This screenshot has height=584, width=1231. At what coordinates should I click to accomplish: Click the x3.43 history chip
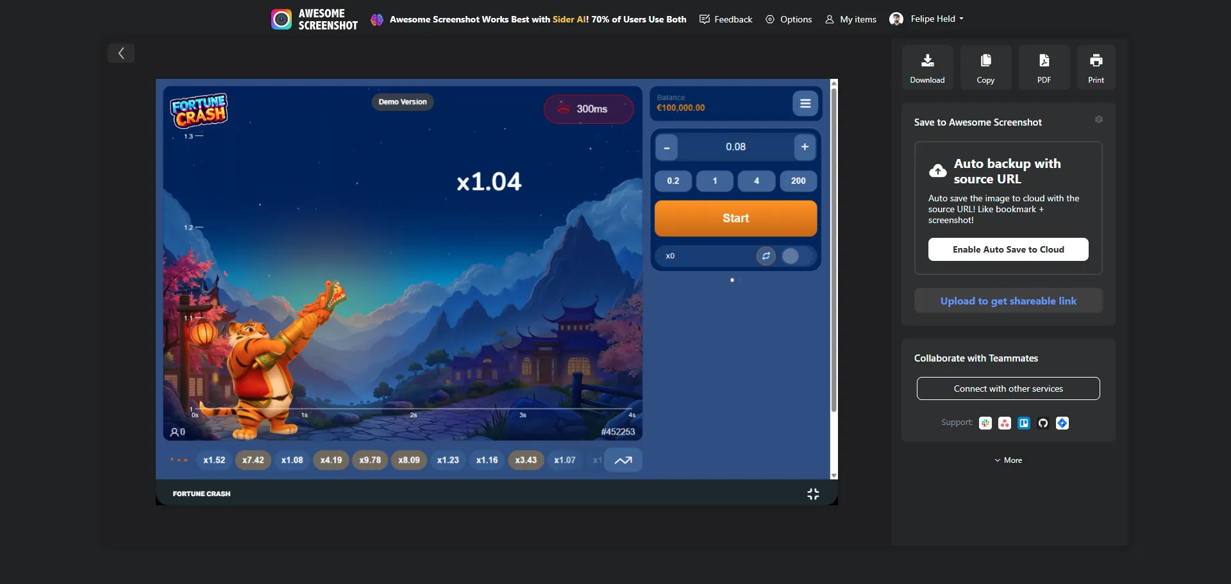pyautogui.click(x=526, y=460)
